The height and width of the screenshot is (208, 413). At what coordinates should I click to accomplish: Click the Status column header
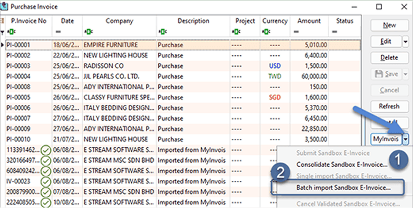[345, 21]
